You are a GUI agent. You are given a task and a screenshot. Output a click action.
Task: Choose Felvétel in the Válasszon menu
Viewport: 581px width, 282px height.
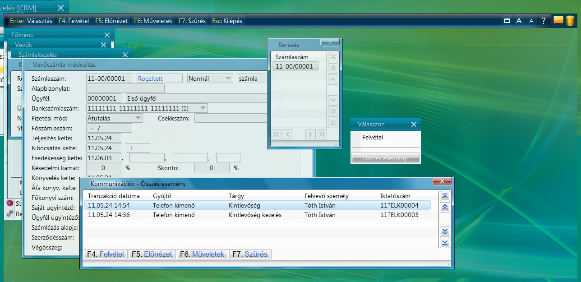[x=373, y=137]
